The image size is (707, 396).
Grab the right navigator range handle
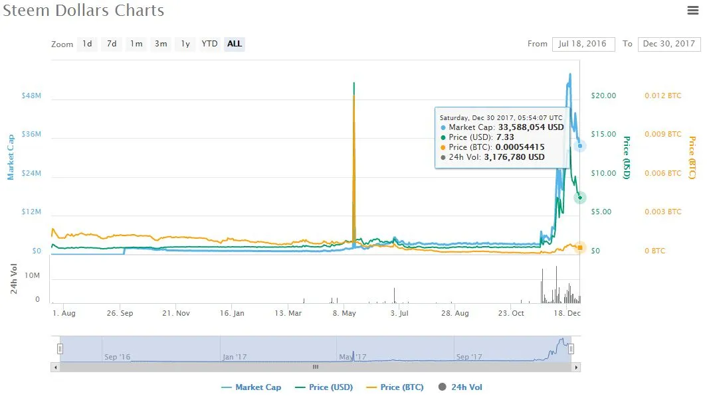tap(571, 349)
